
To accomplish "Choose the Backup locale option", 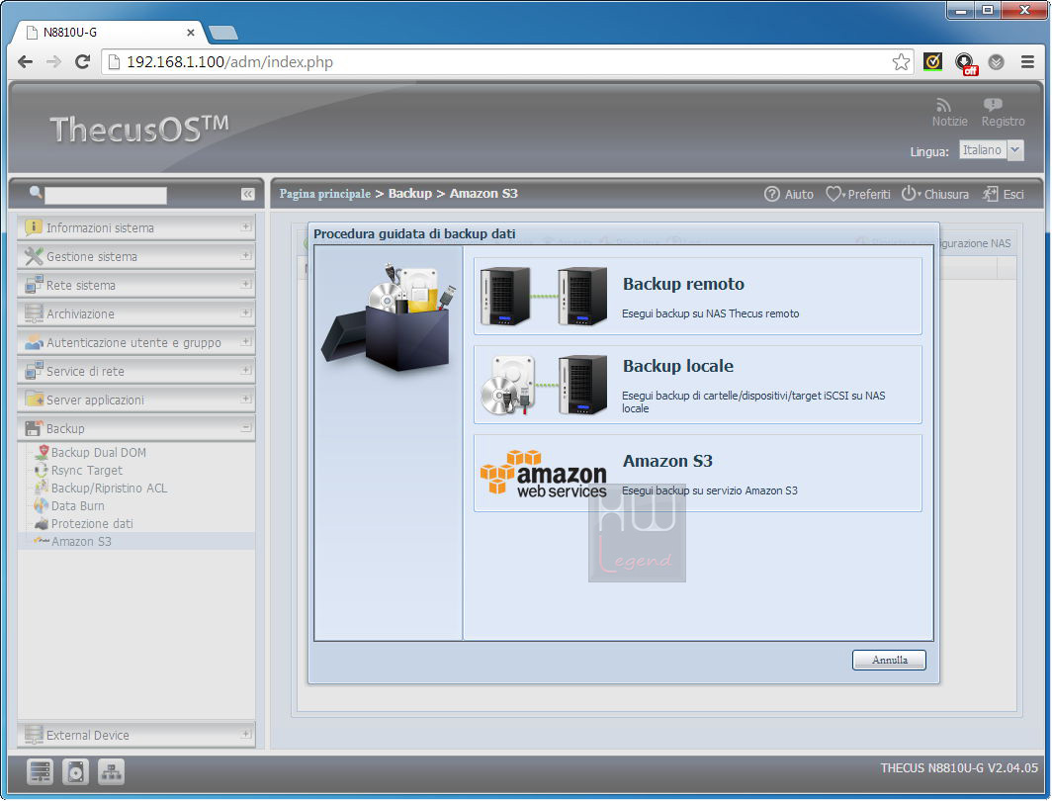I will (698, 385).
